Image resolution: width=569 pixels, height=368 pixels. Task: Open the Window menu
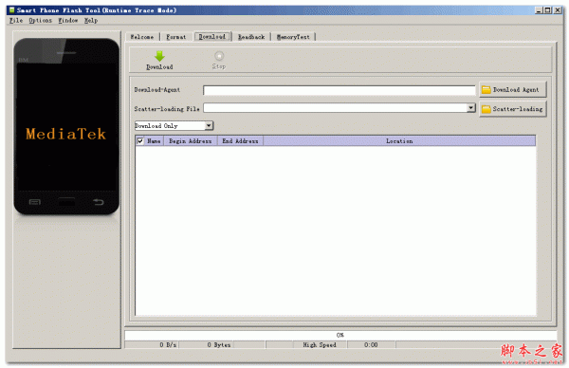68,20
